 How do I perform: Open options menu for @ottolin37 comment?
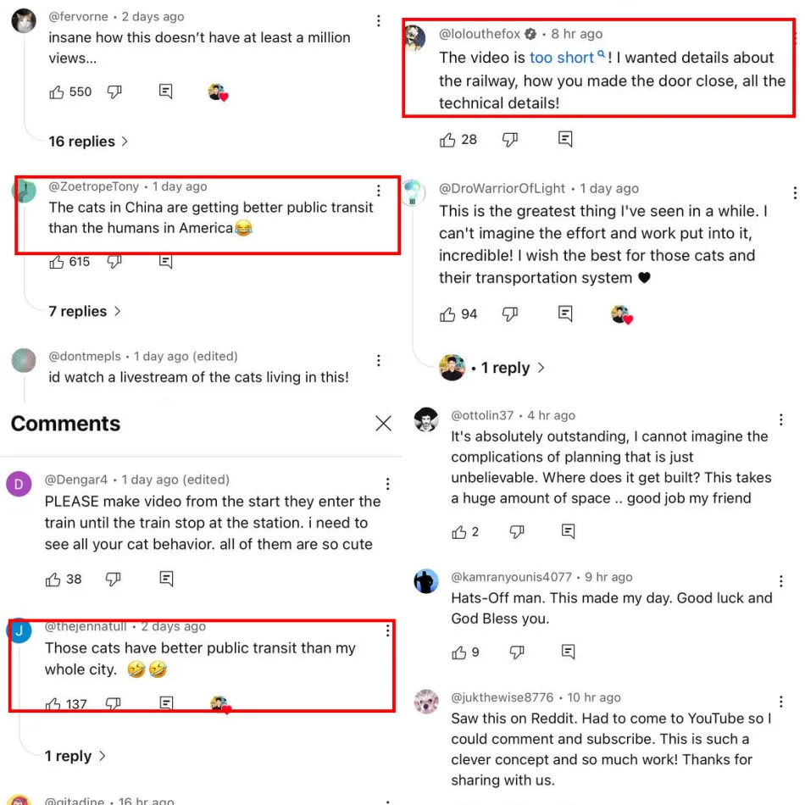pyautogui.click(x=780, y=419)
